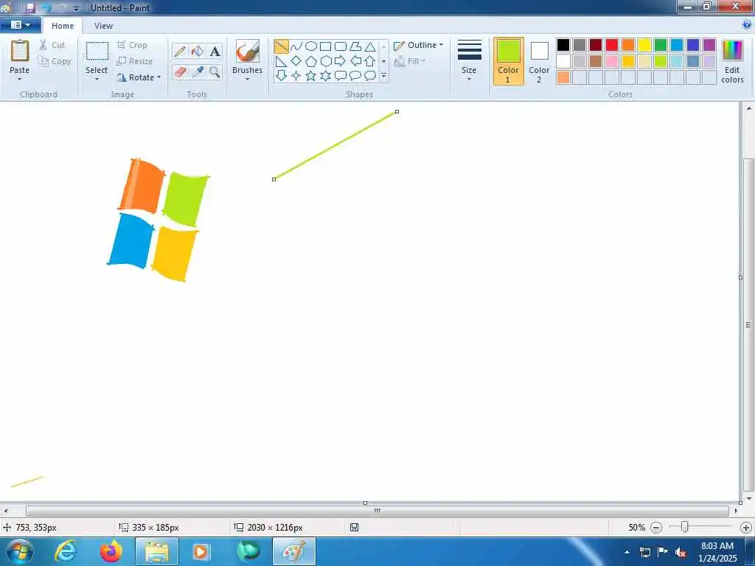Choose the Down arrow shape
The height and width of the screenshot is (566, 755).
click(281, 76)
